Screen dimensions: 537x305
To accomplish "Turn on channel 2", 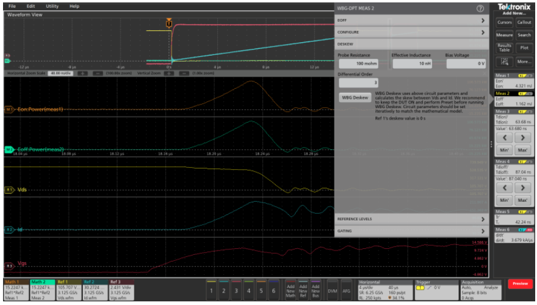I will pos(224,291).
